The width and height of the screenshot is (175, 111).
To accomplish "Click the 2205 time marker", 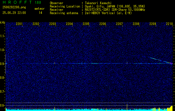I will 86,24.
